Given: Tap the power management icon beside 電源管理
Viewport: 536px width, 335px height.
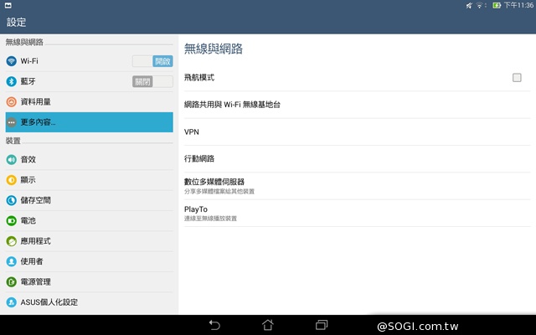Looking at the screenshot, I should 11,282.
